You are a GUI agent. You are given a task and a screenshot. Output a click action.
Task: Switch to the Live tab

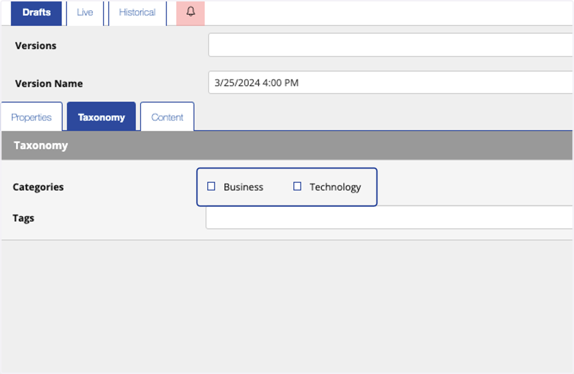click(x=85, y=13)
